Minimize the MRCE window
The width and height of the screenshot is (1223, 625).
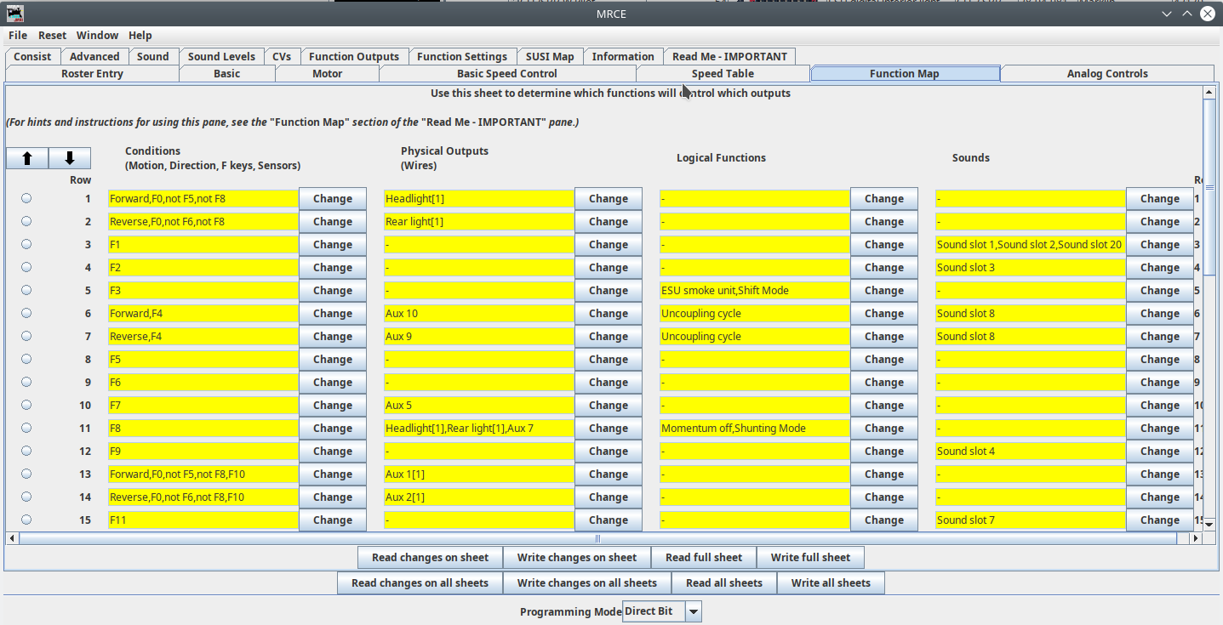coord(1167,14)
